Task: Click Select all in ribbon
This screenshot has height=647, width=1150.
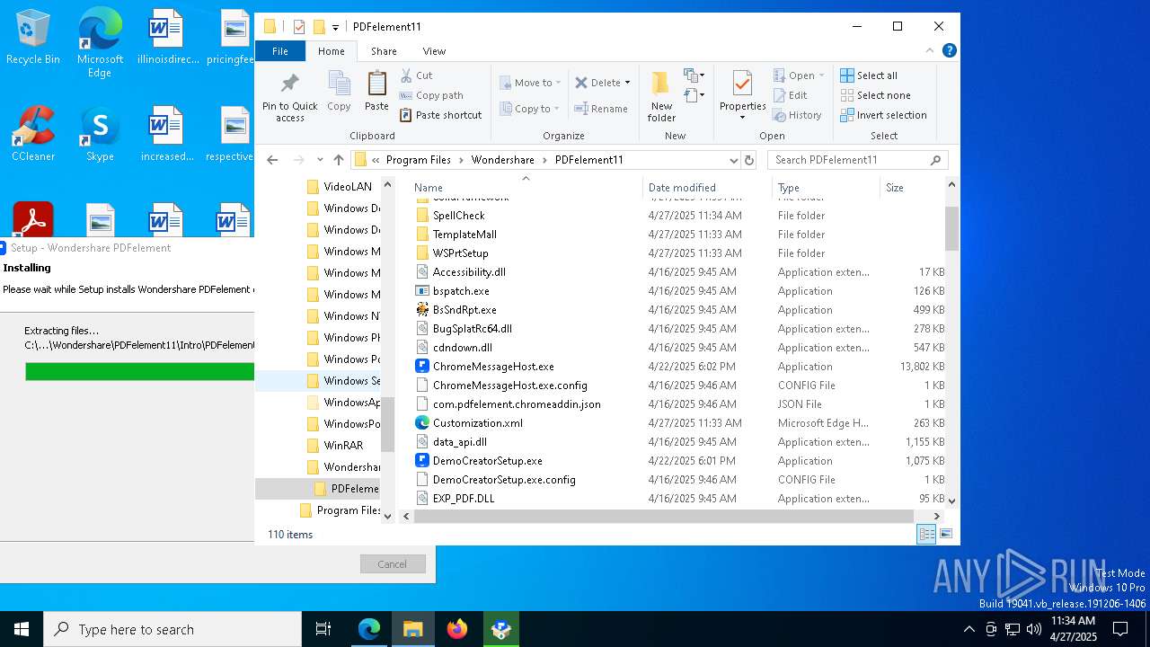Action: [x=869, y=75]
